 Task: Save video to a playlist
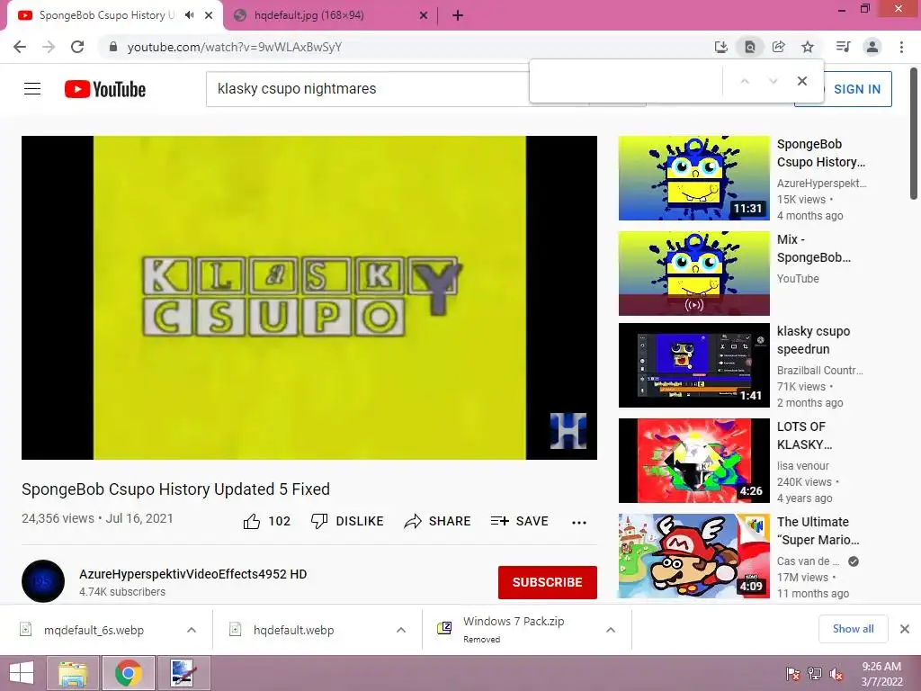pyautogui.click(x=519, y=521)
